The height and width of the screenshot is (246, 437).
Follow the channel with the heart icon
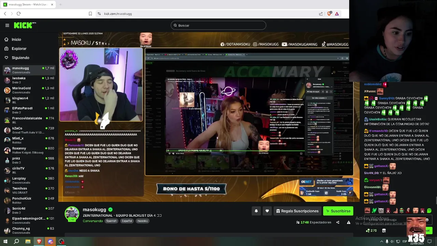(x=267, y=211)
